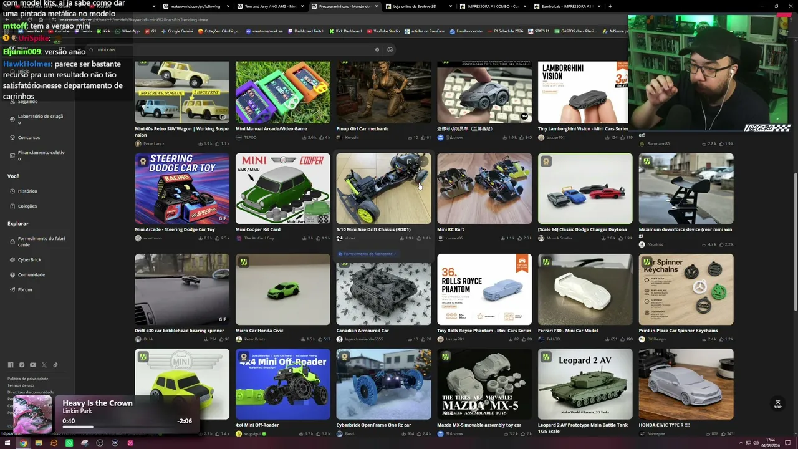The image size is (798, 449).
Task: Click the CyberBrick icon in the sidebar
Action: point(12,259)
